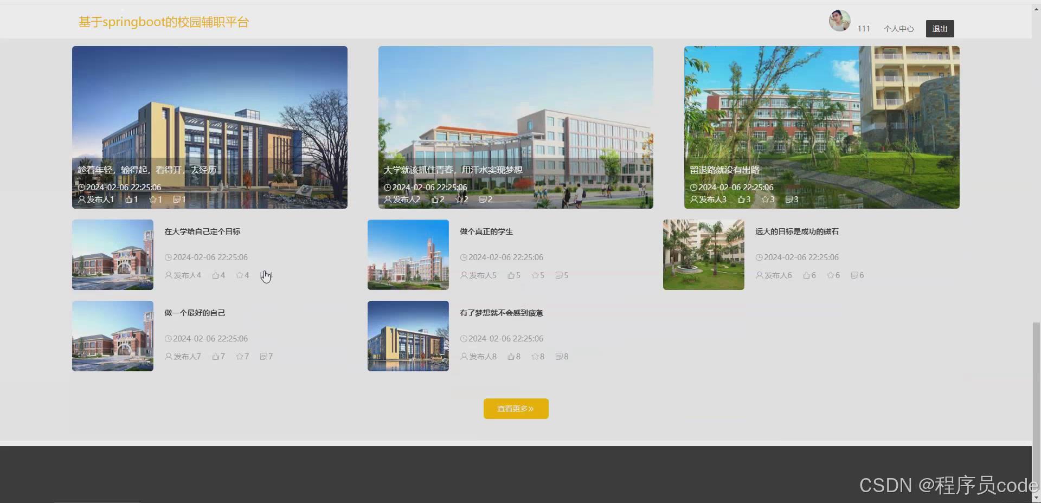Click the thumbs-up icon on 发布人1 card
The image size is (1041, 503).
pos(129,199)
